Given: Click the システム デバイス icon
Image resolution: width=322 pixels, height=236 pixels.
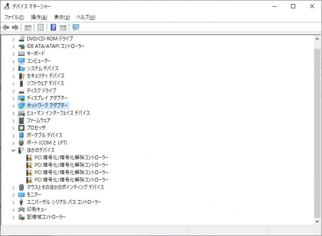Looking at the screenshot, I should click(21, 68).
